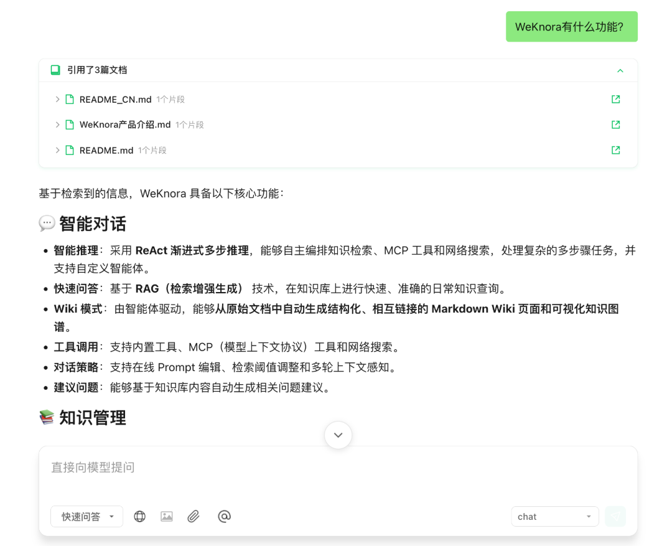This screenshot has width=672, height=546.
Task: Click the book icon beside 引用了3篇文档
Action: point(55,70)
